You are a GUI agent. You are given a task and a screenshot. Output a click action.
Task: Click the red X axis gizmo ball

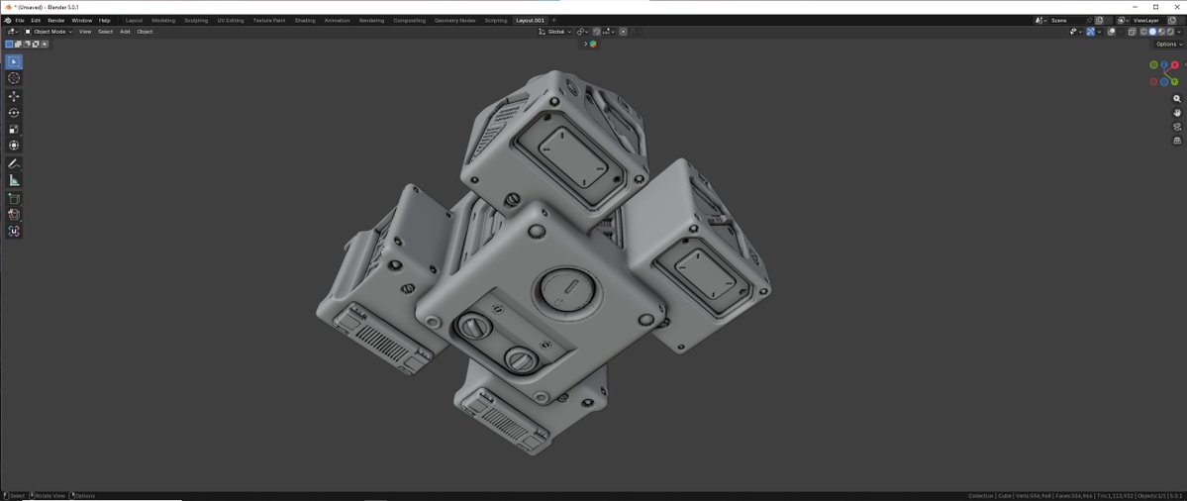pos(1175,65)
